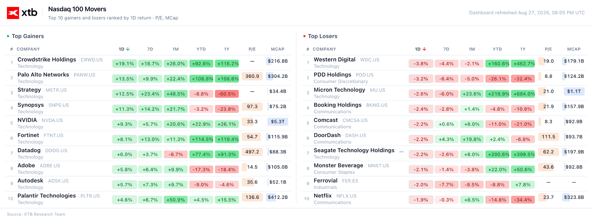Click the Top Losers heading
Screen dimensions: 592x220
click(323, 36)
